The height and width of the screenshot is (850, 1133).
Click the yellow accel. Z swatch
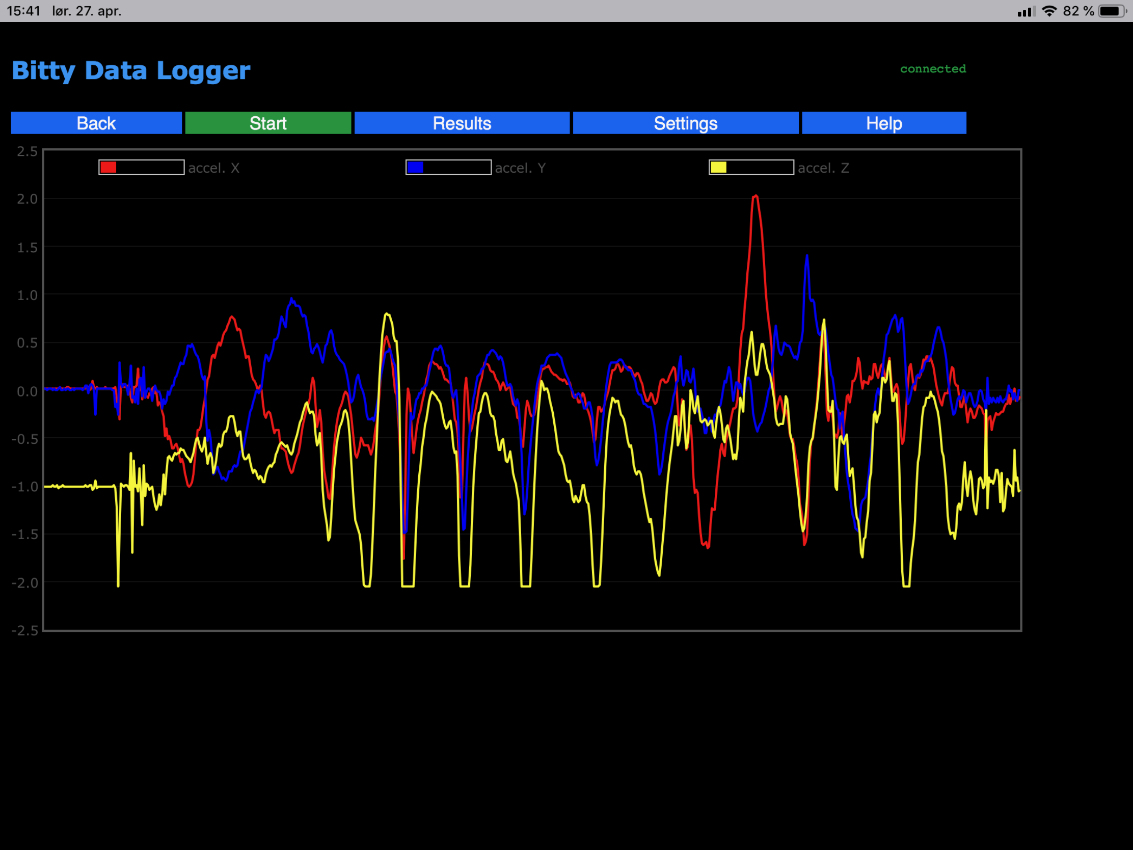pyautogui.click(x=718, y=168)
